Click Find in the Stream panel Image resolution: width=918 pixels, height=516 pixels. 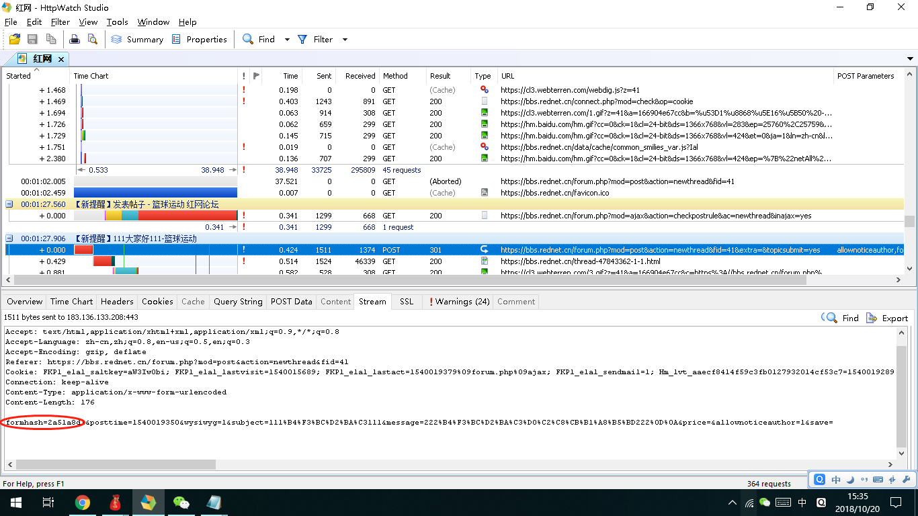pyautogui.click(x=841, y=318)
